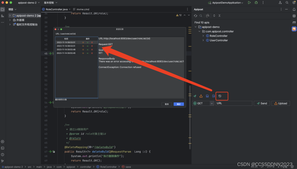Click the editor vertical scrollbar

click(x=190, y=117)
